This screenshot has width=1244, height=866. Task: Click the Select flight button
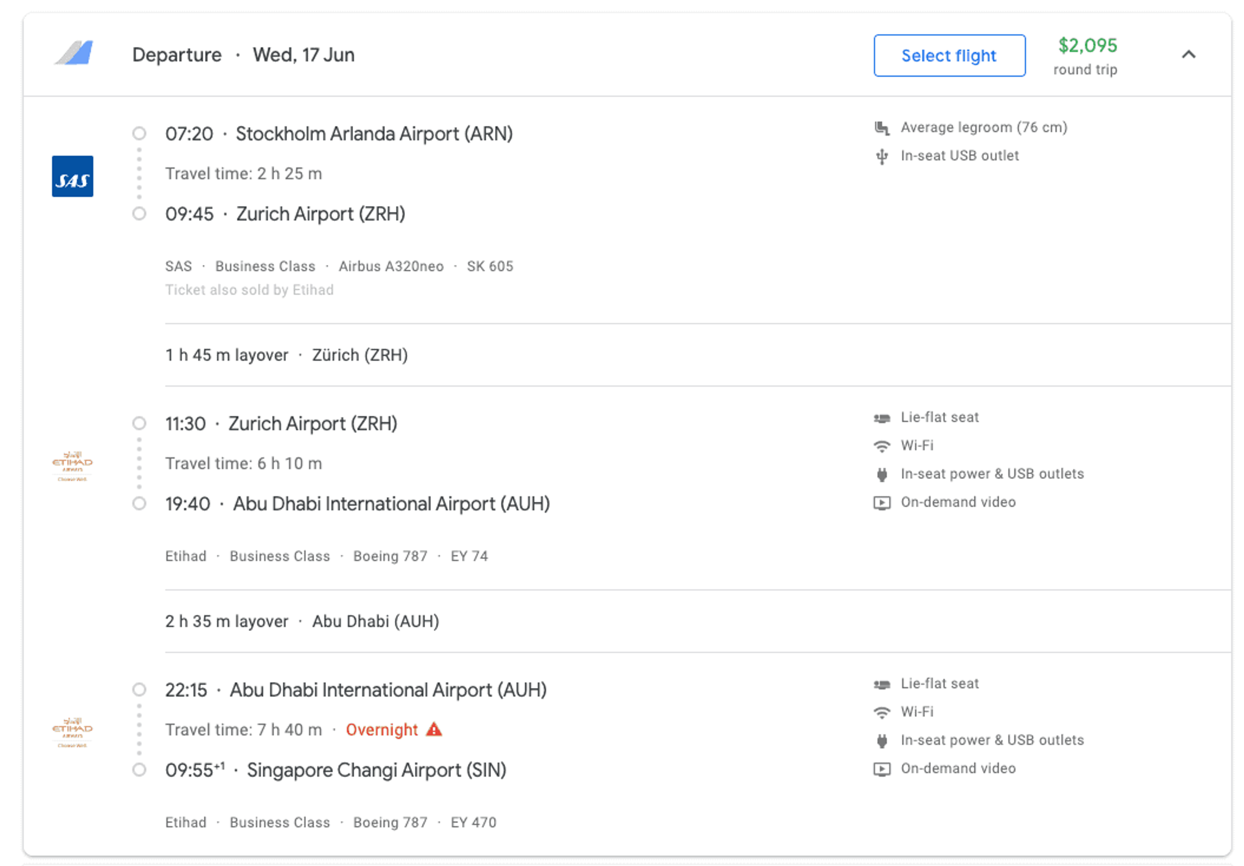coord(949,55)
